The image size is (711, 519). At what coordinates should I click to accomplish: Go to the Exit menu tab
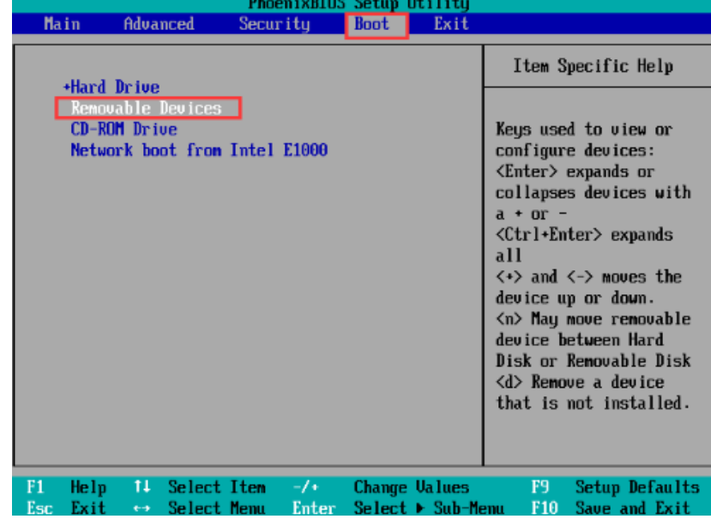pos(451,24)
